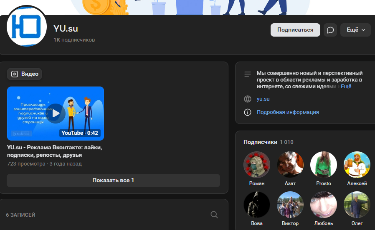Open the yu.su website link
This screenshot has width=375, height=230.
point(263,99)
